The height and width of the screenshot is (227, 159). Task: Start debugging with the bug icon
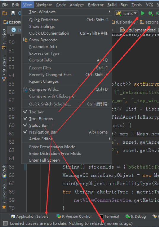(150, 13)
